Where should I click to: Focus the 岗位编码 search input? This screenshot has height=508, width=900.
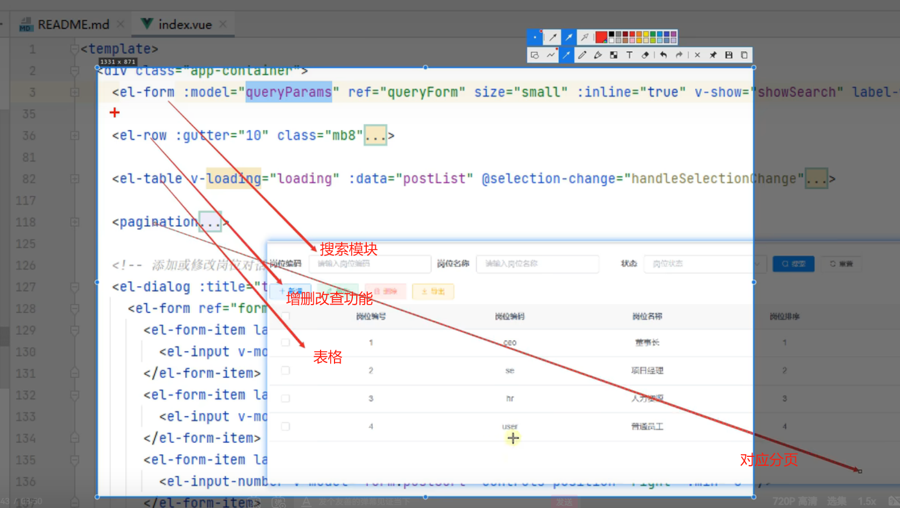pos(370,263)
